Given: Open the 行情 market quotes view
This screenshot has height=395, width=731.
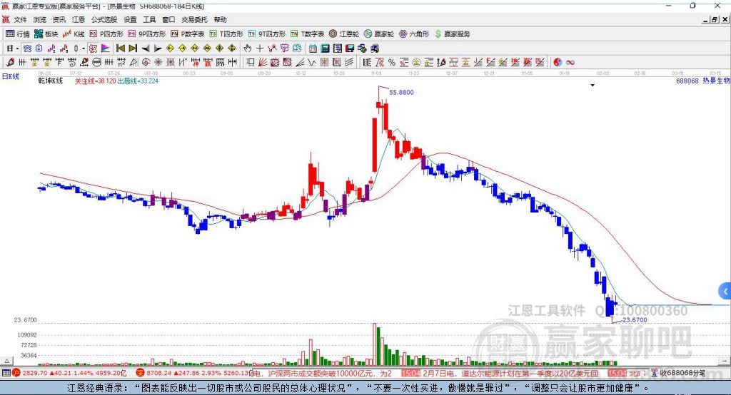Looking at the screenshot, I should (17, 34).
